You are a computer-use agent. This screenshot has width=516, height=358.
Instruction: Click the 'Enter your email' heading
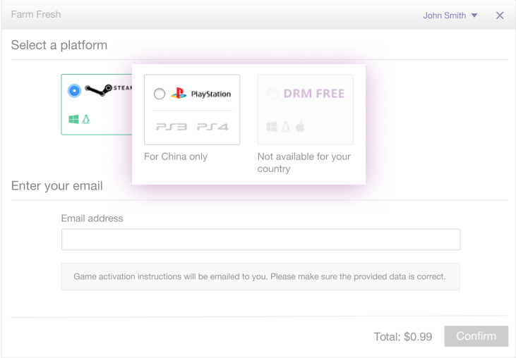[x=57, y=186]
